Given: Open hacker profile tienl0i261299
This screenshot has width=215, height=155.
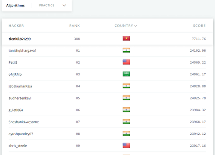Looking at the screenshot, I should 20,39.
